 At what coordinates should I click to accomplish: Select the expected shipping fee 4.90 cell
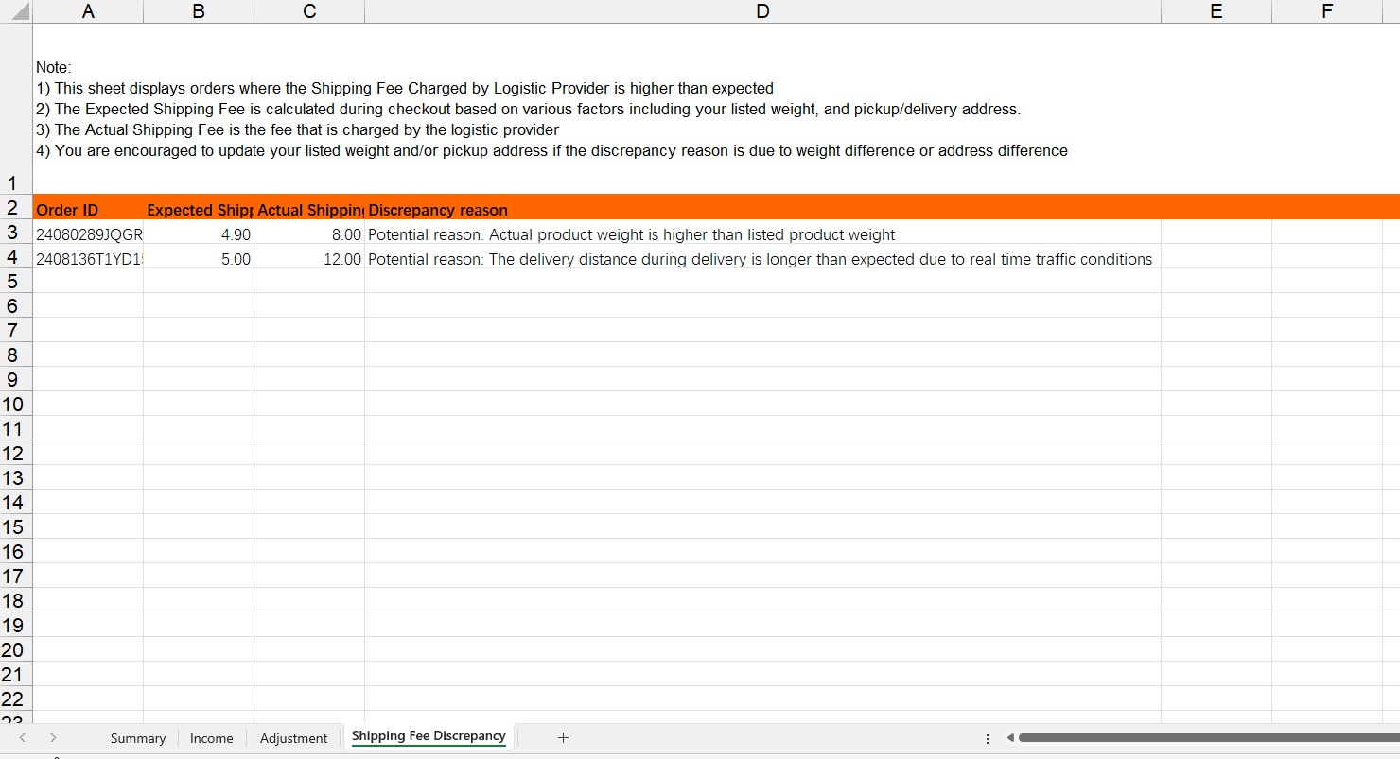coord(199,234)
